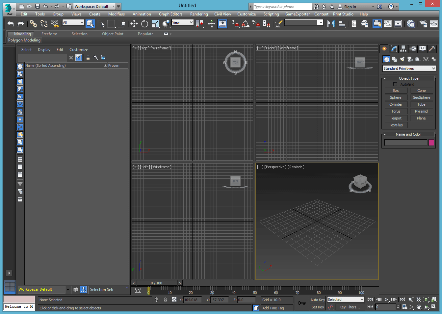The image size is (442, 314).
Task: Click the Select and Place tool
Action: [166, 23]
